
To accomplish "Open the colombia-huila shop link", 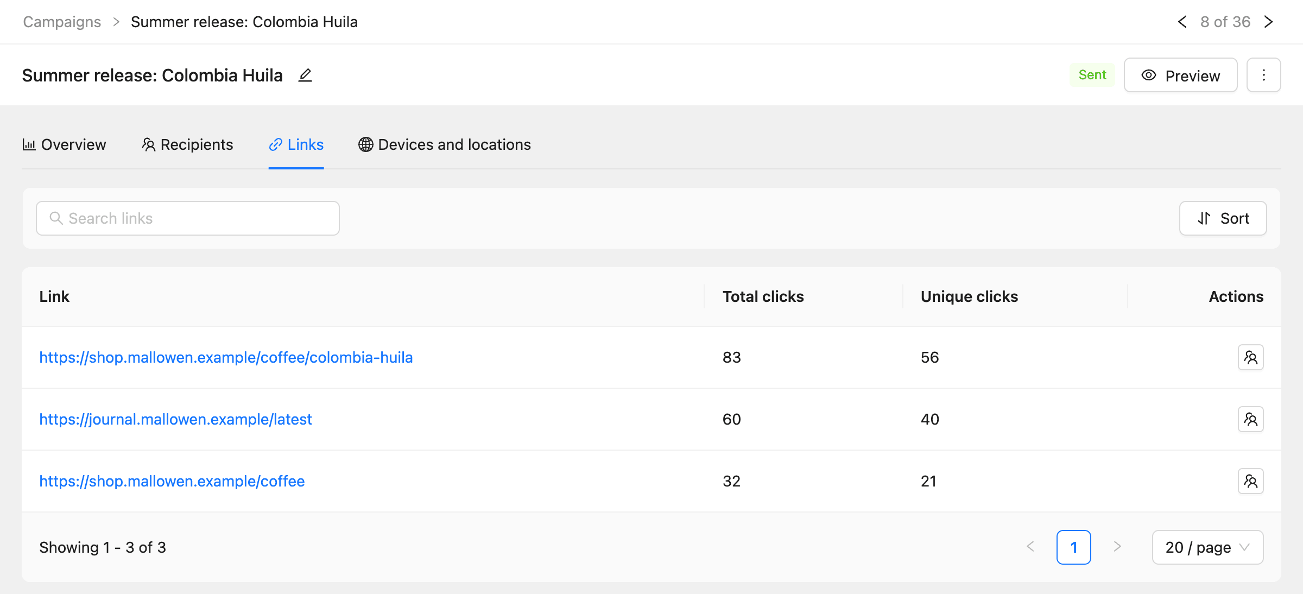I will coord(226,357).
